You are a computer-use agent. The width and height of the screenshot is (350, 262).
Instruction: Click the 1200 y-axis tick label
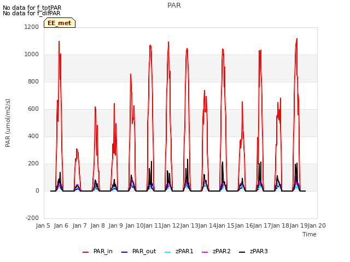[32, 27]
